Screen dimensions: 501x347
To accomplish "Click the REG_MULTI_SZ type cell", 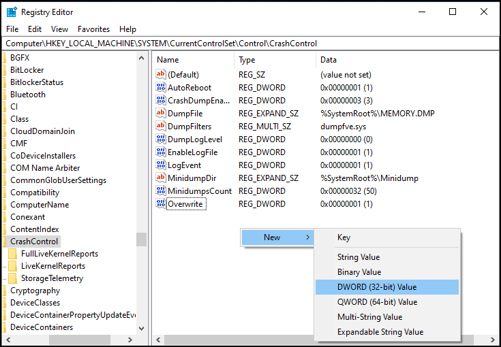I will [x=264, y=127].
